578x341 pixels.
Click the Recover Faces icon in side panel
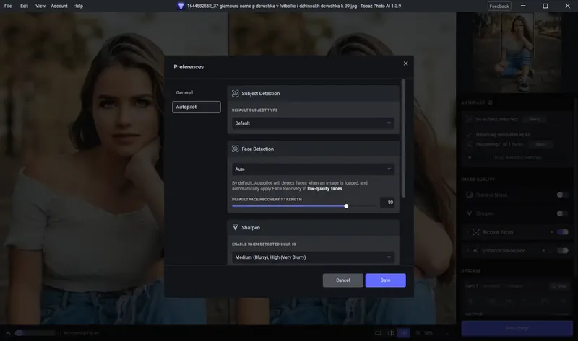click(476, 232)
